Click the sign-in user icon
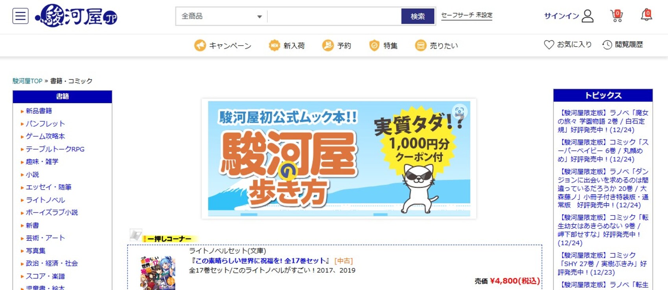The image size is (668, 290). coord(587,16)
